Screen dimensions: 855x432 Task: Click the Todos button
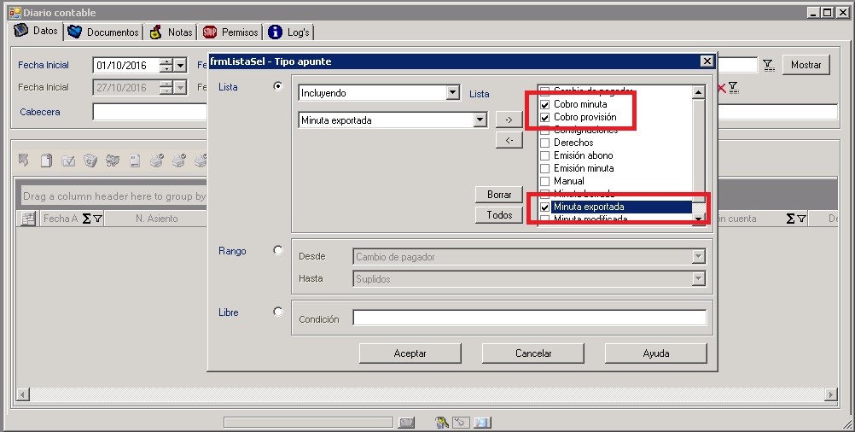pos(499,215)
